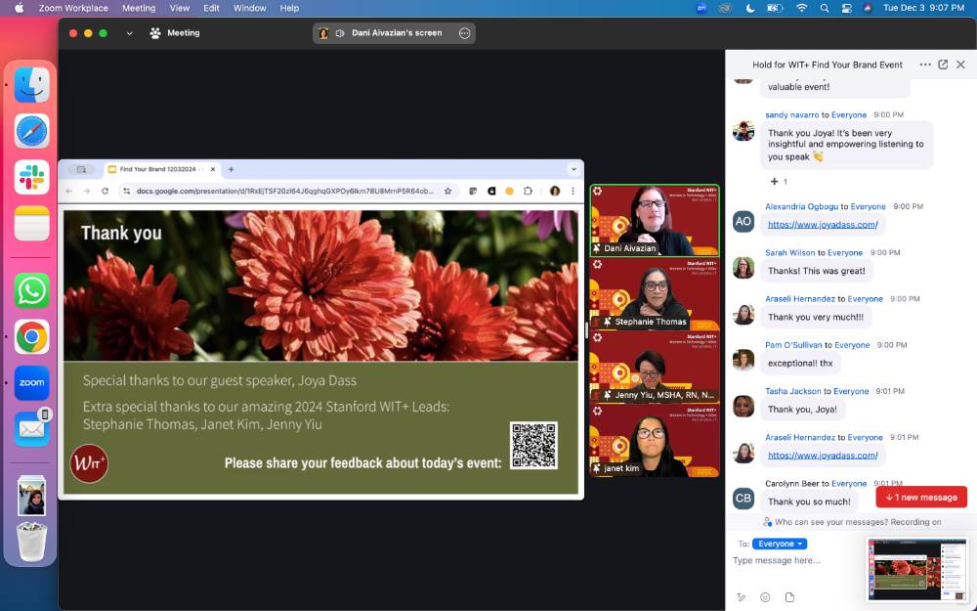Open the emoji picker in chat
This screenshot has width=977, height=611.
tap(765, 597)
